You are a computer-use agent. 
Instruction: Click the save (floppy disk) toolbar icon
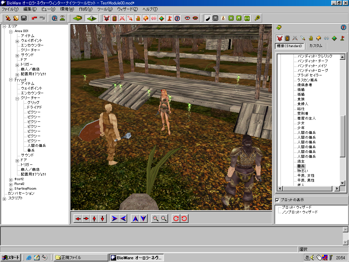pyautogui.click(x=24, y=18)
